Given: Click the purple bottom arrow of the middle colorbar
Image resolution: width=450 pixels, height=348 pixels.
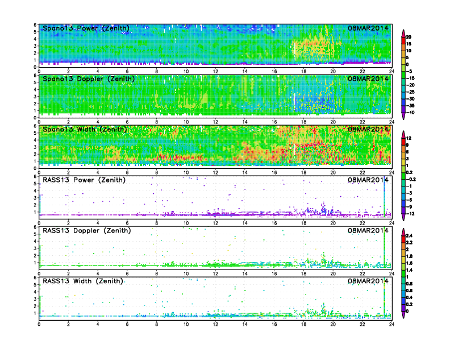Looking at the screenshot, I should point(403,217).
